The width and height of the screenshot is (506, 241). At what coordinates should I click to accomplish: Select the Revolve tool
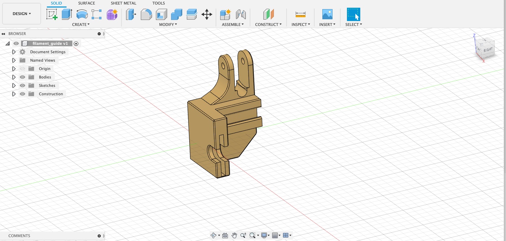[x=82, y=15]
